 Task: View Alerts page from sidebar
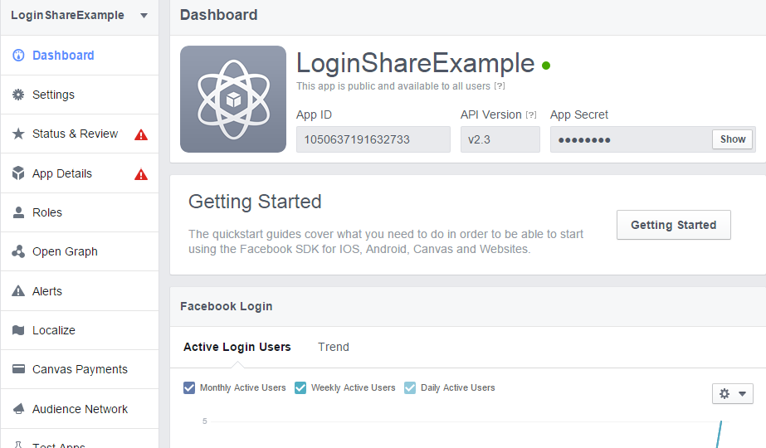[80, 290]
